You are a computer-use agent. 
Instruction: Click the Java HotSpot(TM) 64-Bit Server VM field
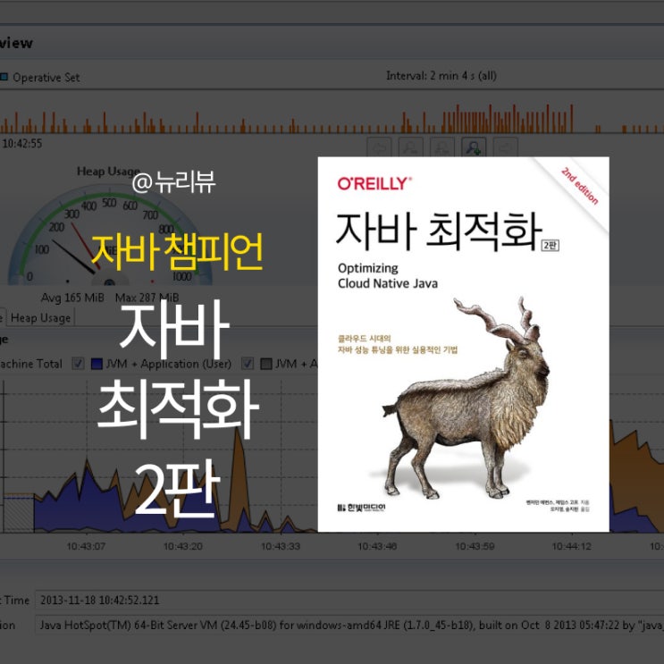tap(349, 625)
